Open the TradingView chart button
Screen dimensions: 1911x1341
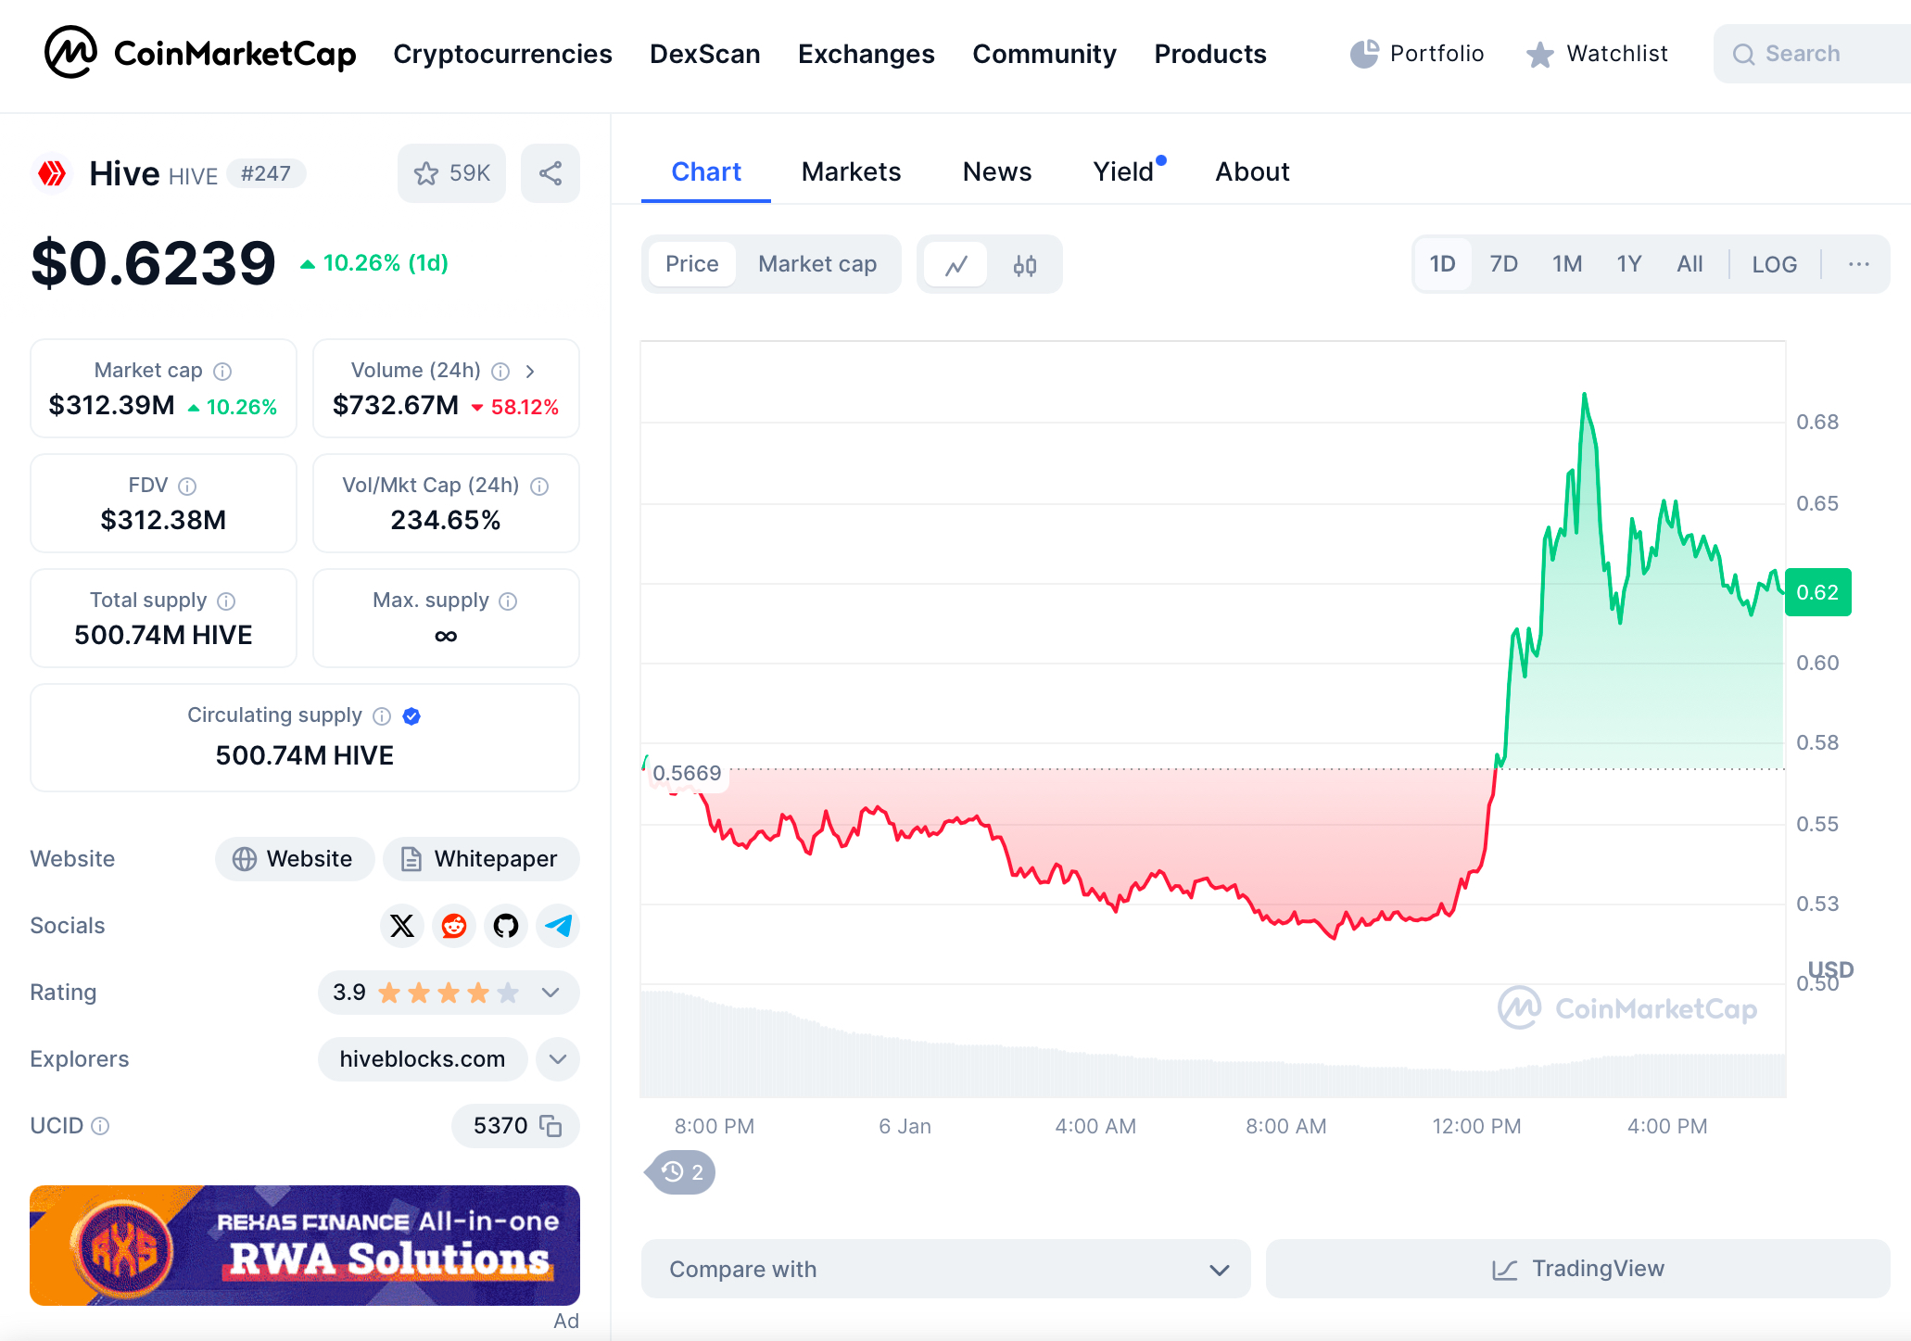[1577, 1269]
